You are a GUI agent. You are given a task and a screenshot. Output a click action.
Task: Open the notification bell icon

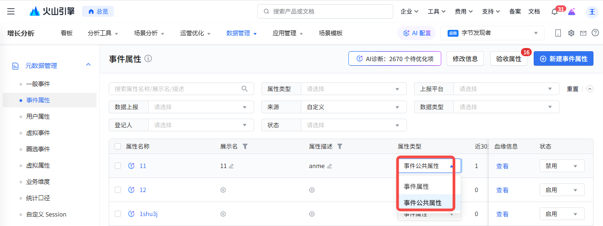[554, 12]
